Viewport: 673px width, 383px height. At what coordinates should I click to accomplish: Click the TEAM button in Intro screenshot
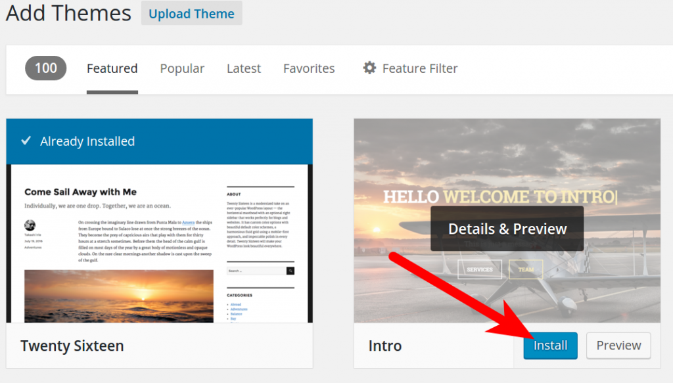pyautogui.click(x=526, y=269)
